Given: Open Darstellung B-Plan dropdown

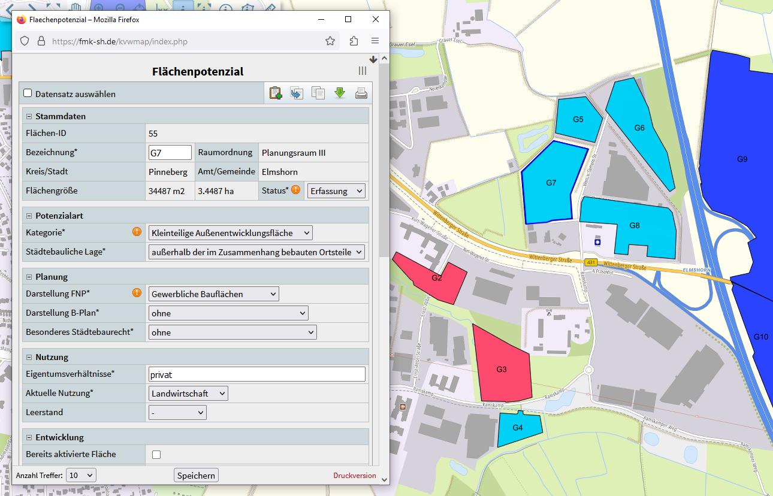Looking at the screenshot, I should (228, 313).
